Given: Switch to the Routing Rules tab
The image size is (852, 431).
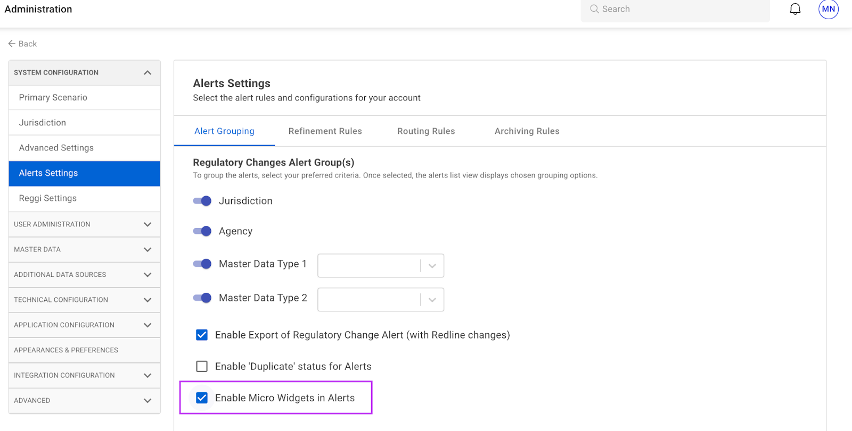Looking at the screenshot, I should (x=425, y=131).
